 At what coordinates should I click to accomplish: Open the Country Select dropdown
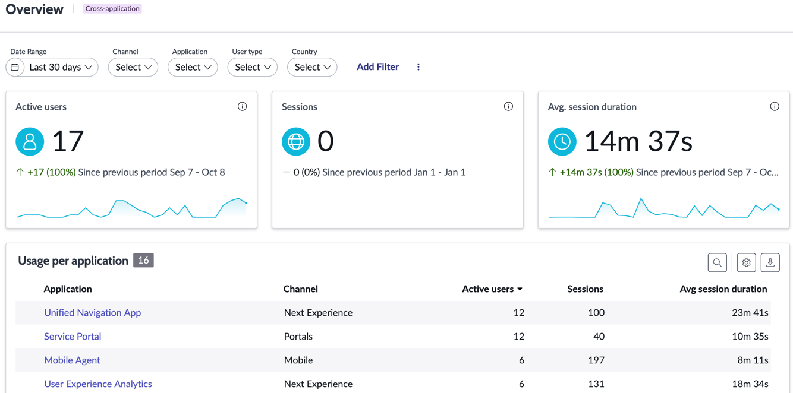click(312, 67)
